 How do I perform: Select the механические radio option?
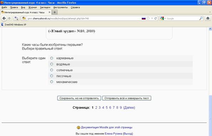point(52,82)
